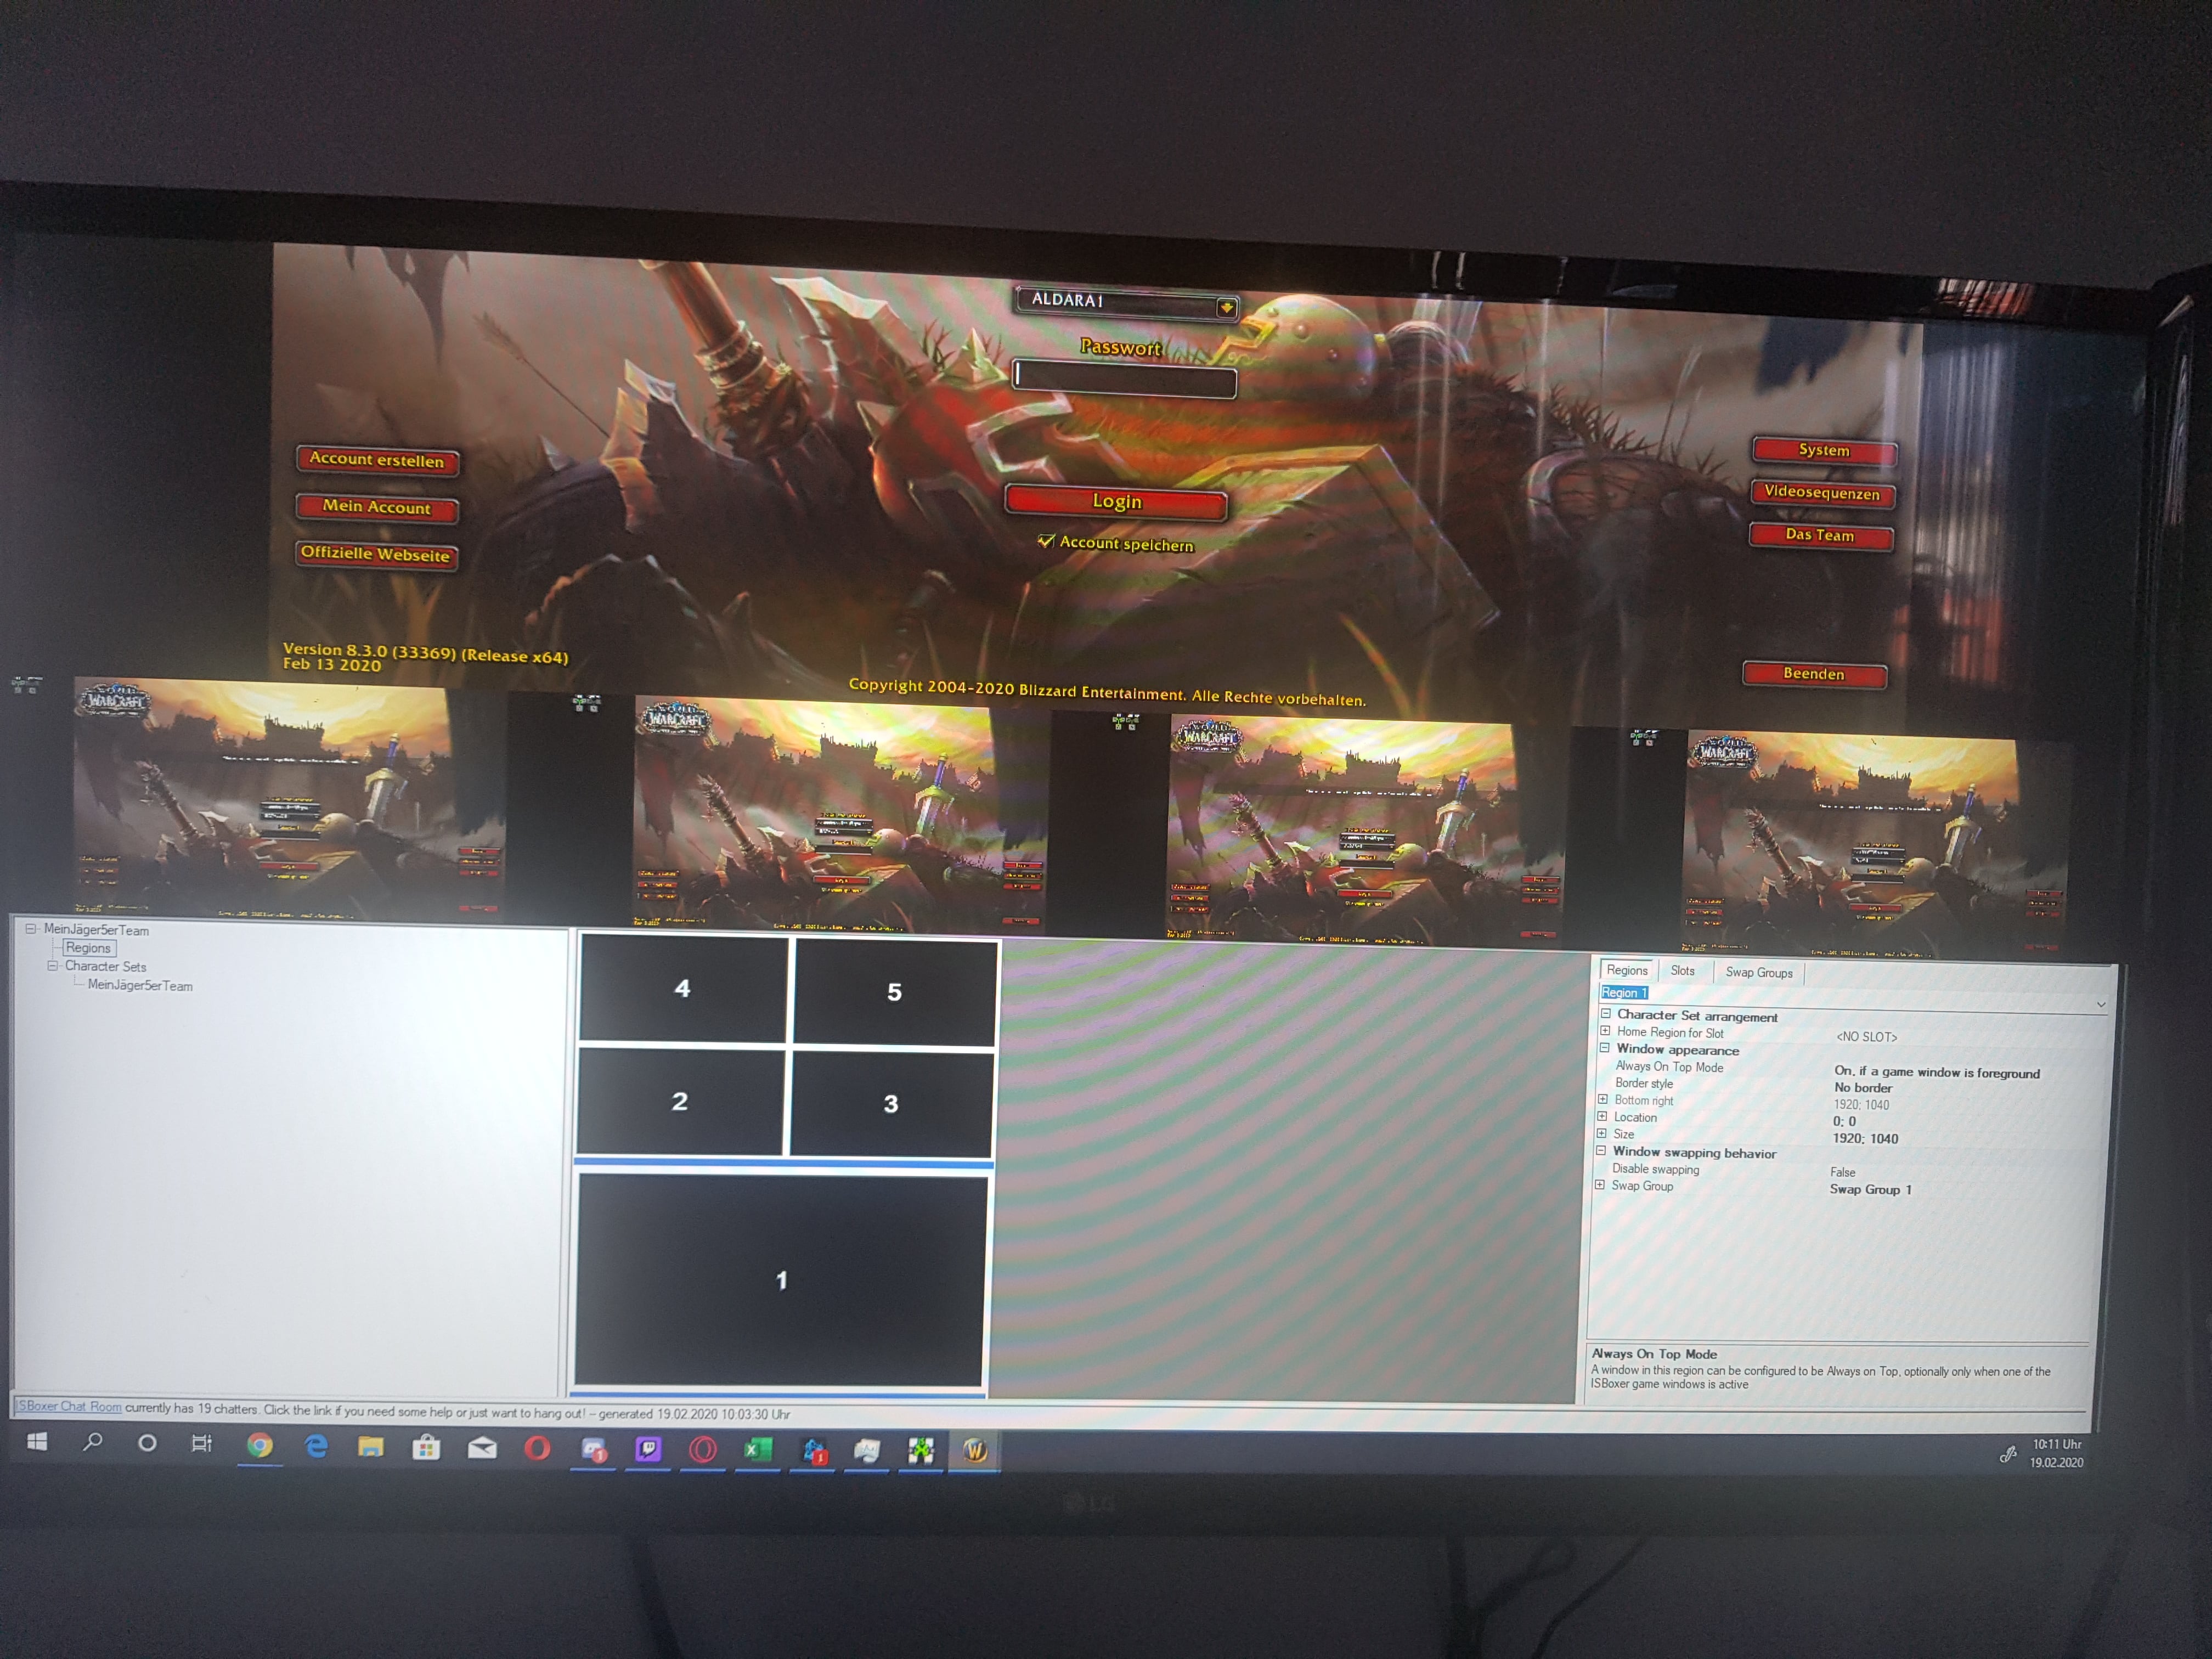Expand the Swap Group property
2212x1659 pixels.
pyautogui.click(x=1600, y=1185)
